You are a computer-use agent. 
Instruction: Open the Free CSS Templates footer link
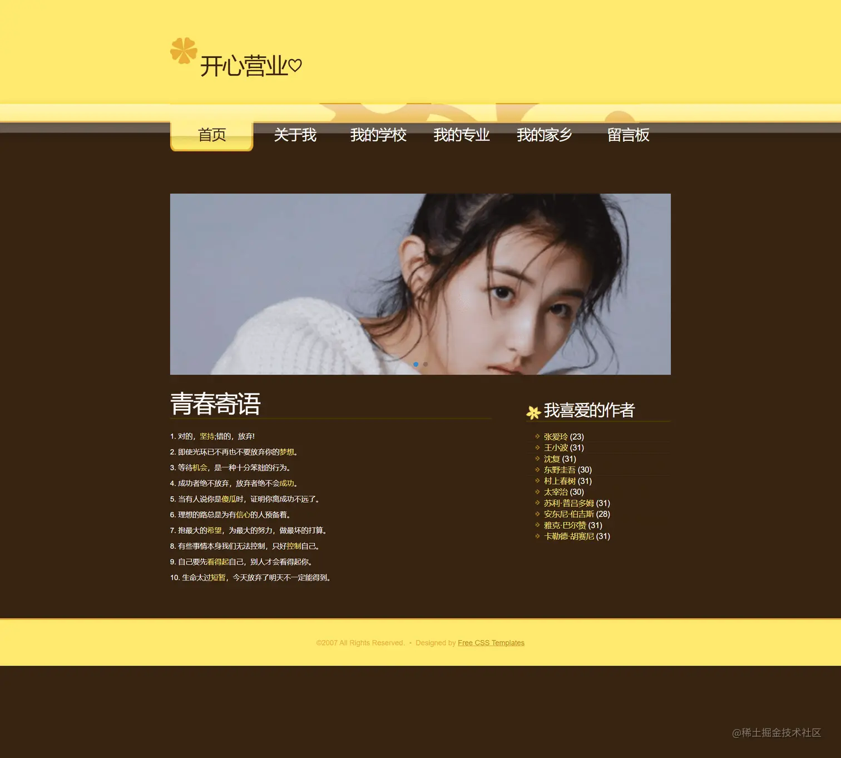coord(491,643)
